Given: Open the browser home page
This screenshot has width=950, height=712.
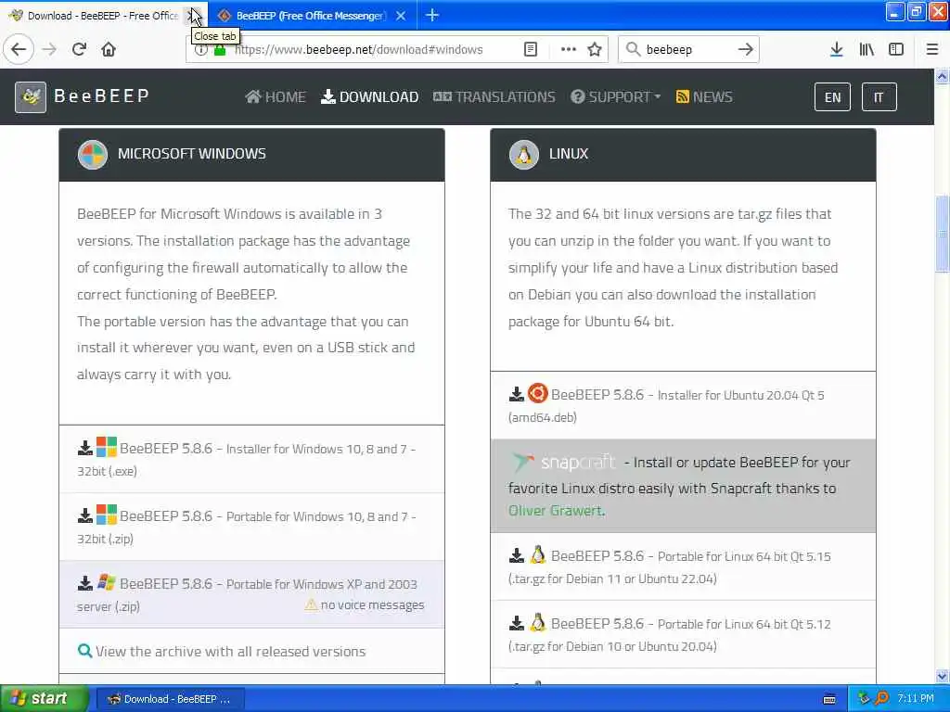Looking at the screenshot, I should pos(109,49).
